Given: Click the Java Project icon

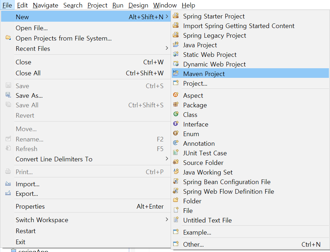Looking at the screenshot, I should coord(176,44).
